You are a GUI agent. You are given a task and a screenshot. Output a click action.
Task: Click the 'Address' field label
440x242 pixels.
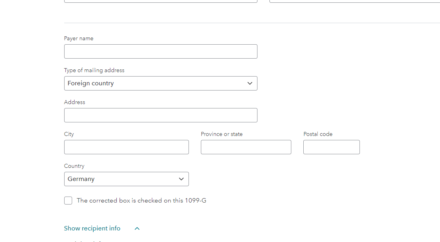coord(75,102)
